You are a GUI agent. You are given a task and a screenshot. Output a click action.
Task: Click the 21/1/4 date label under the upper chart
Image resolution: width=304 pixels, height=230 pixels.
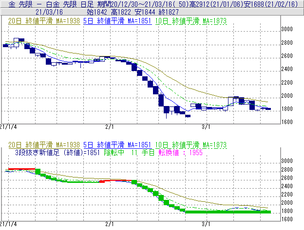(8, 127)
